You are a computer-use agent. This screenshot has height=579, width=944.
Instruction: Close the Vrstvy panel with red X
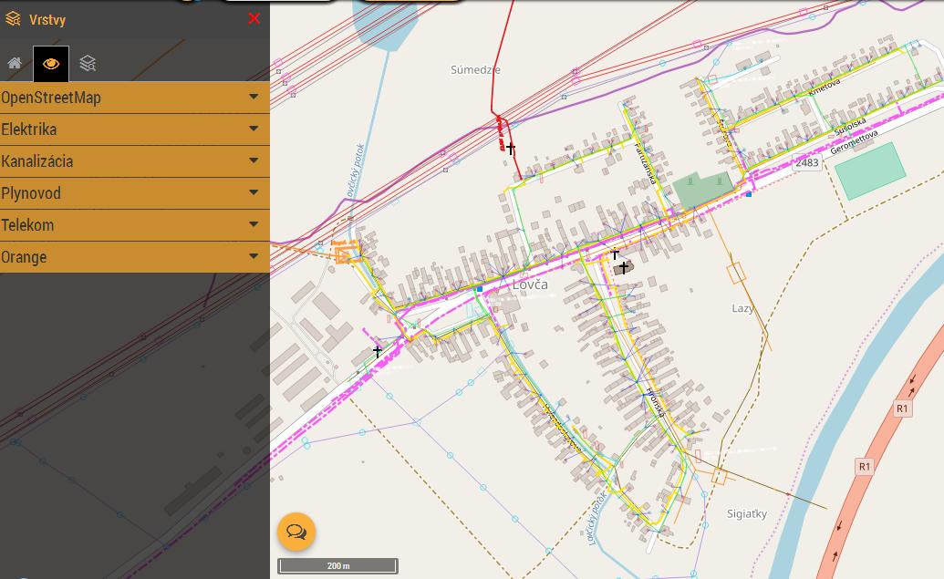[254, 18]
